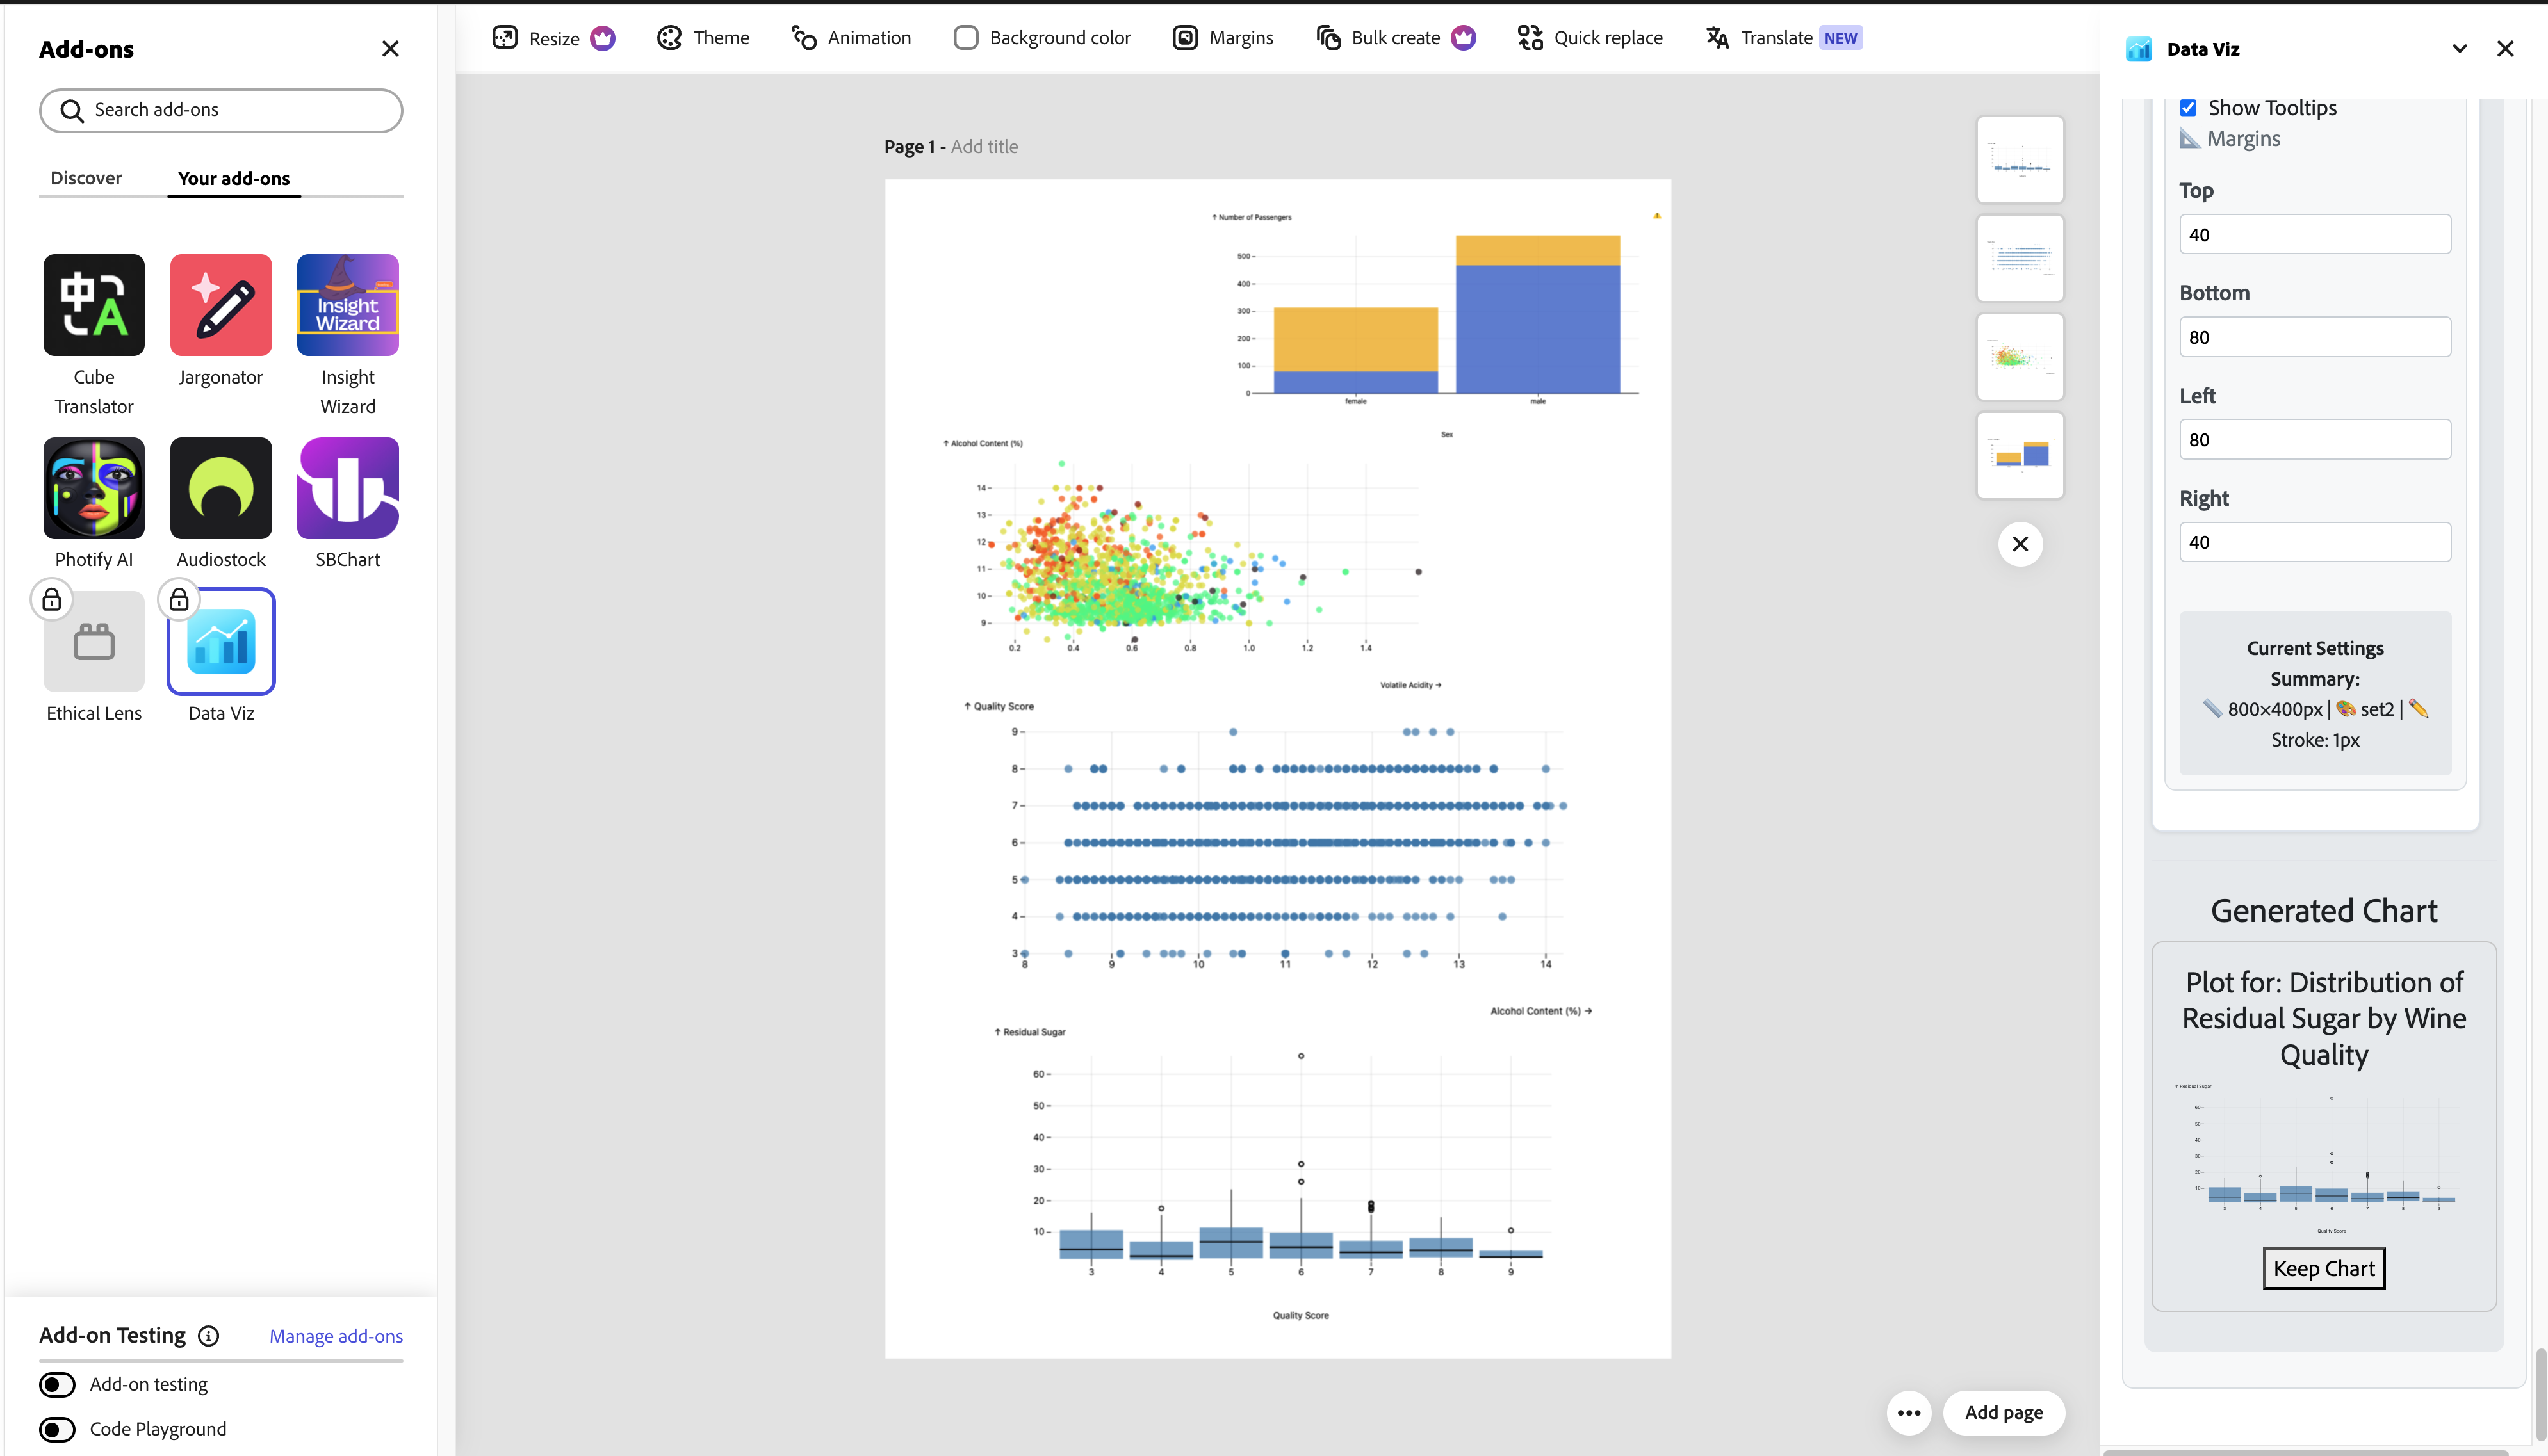The image size is (2548, 1456).
Task: Open the Manage add-ons link
Action: [x=336, y=1336]
